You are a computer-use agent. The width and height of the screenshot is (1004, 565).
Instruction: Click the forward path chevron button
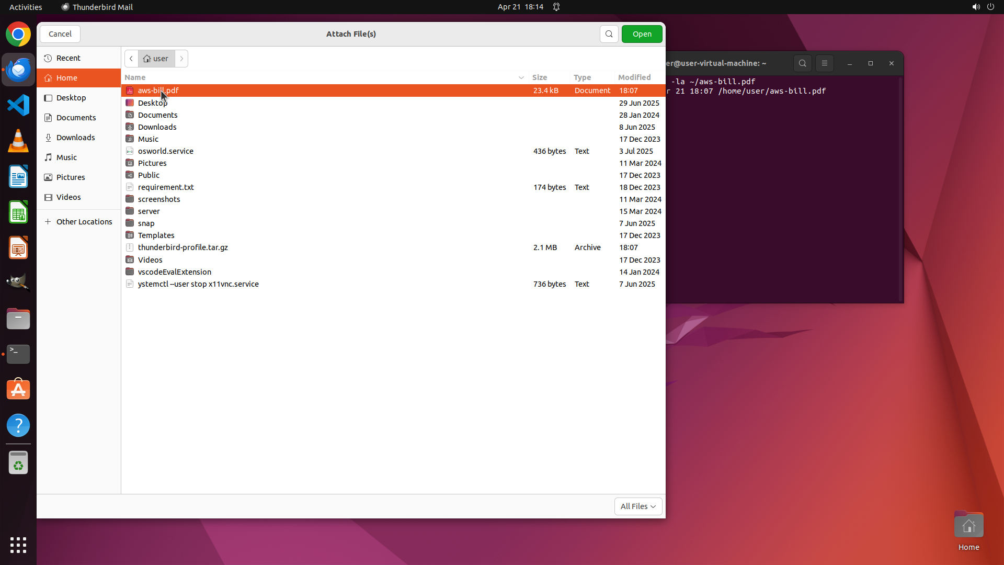[181, 59]
